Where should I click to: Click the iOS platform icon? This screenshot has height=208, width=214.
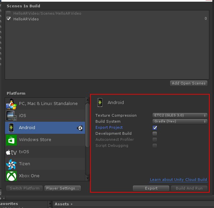pyautogui.click(x=11, y=116)
